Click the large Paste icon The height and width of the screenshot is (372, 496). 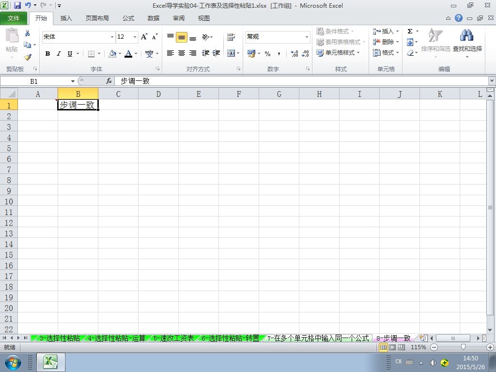tap(12, 35)
